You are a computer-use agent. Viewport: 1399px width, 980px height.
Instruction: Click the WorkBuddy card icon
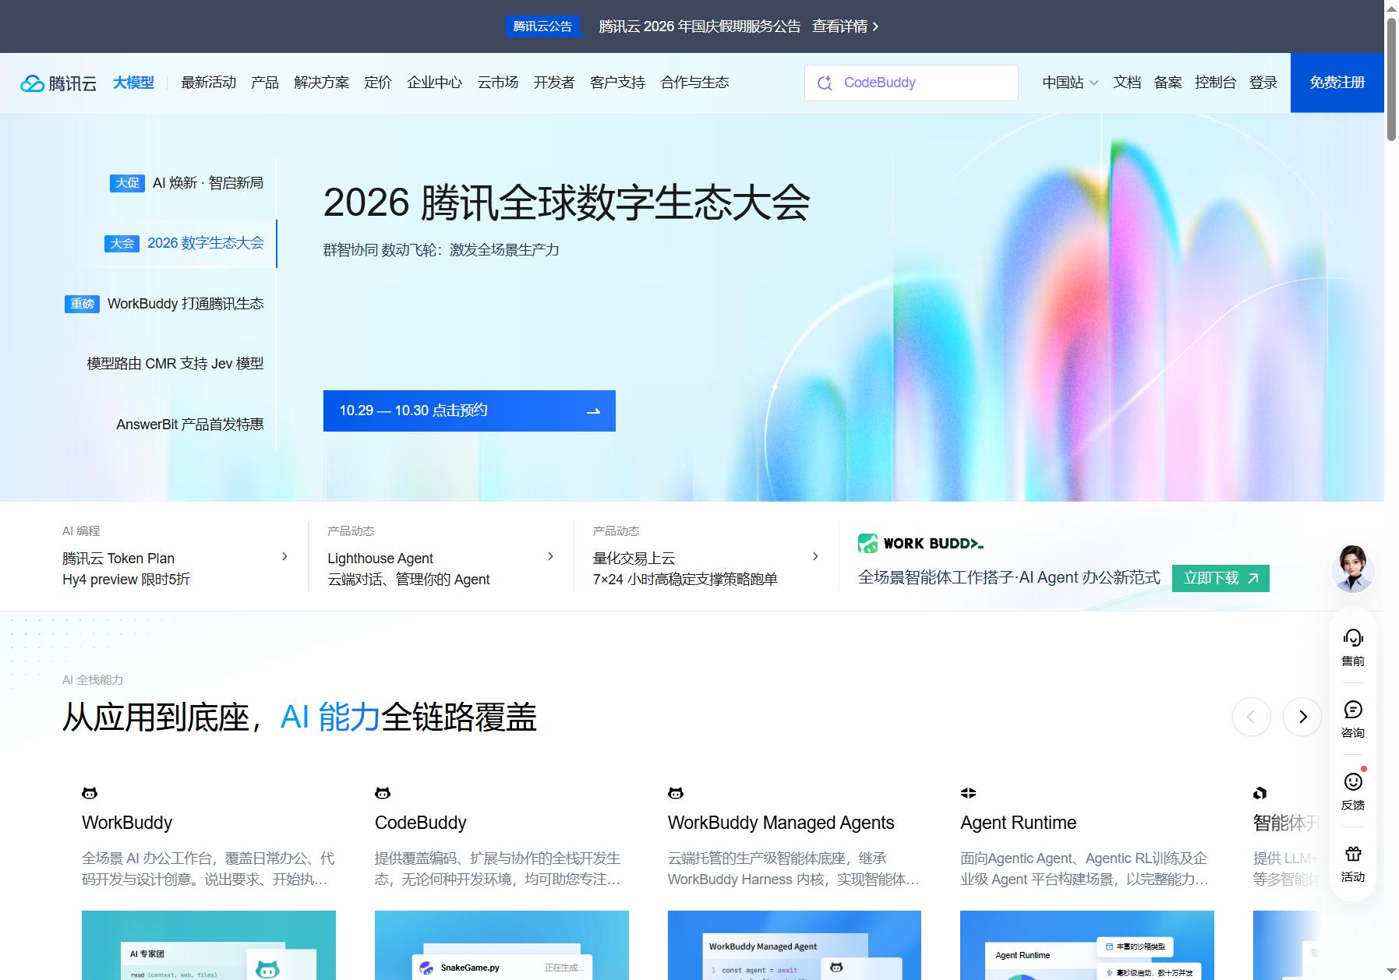[90, 793]
